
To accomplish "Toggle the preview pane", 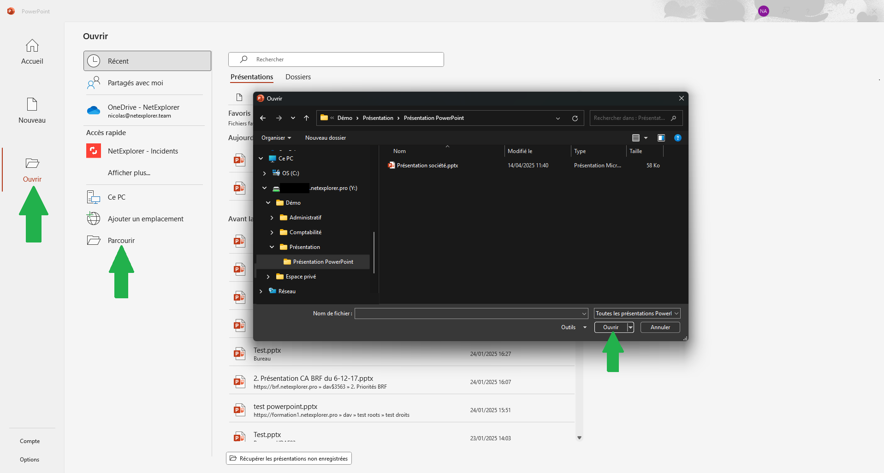I will coord(661,138).
